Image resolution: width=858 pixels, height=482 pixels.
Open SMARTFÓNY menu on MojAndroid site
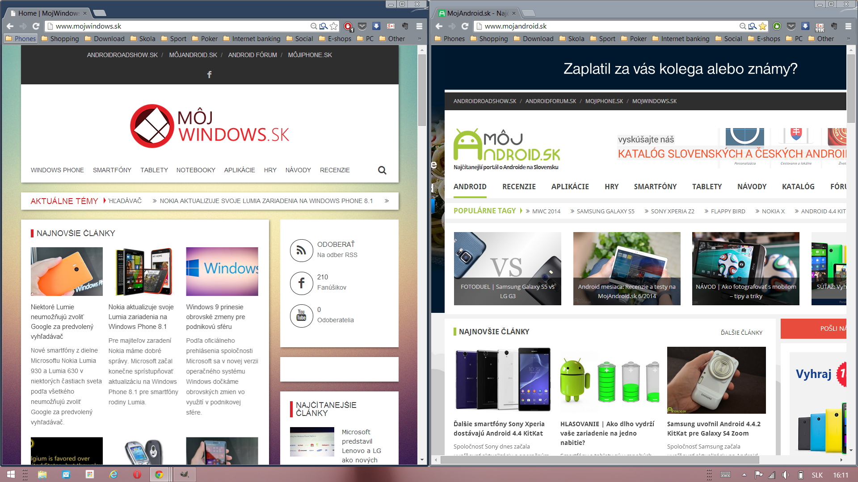(x=655, y=187)
